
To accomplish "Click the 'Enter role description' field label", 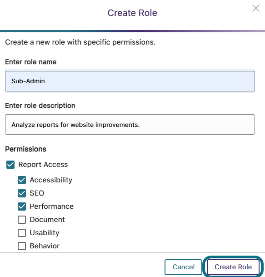I will 40,106.
